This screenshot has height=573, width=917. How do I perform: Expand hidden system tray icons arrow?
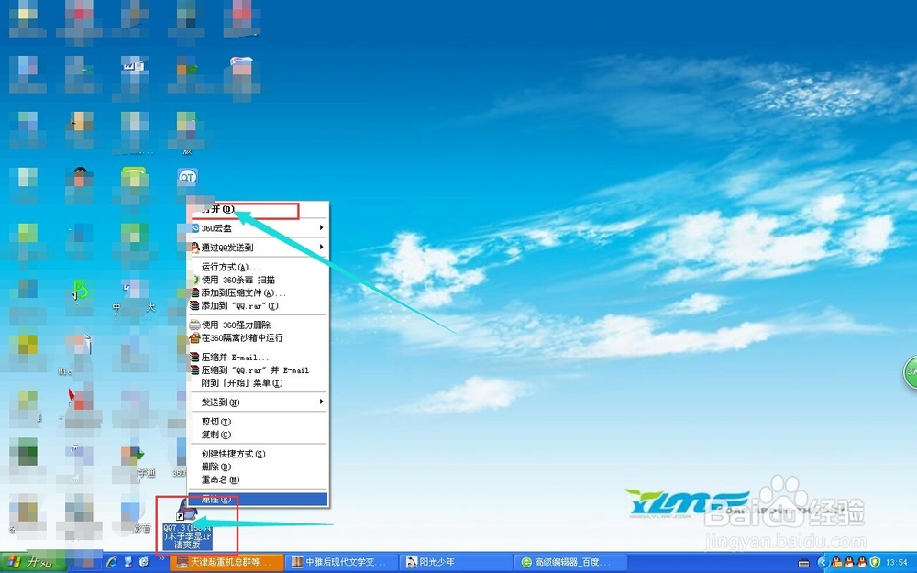pyautogui.click(x=823, y=563)
